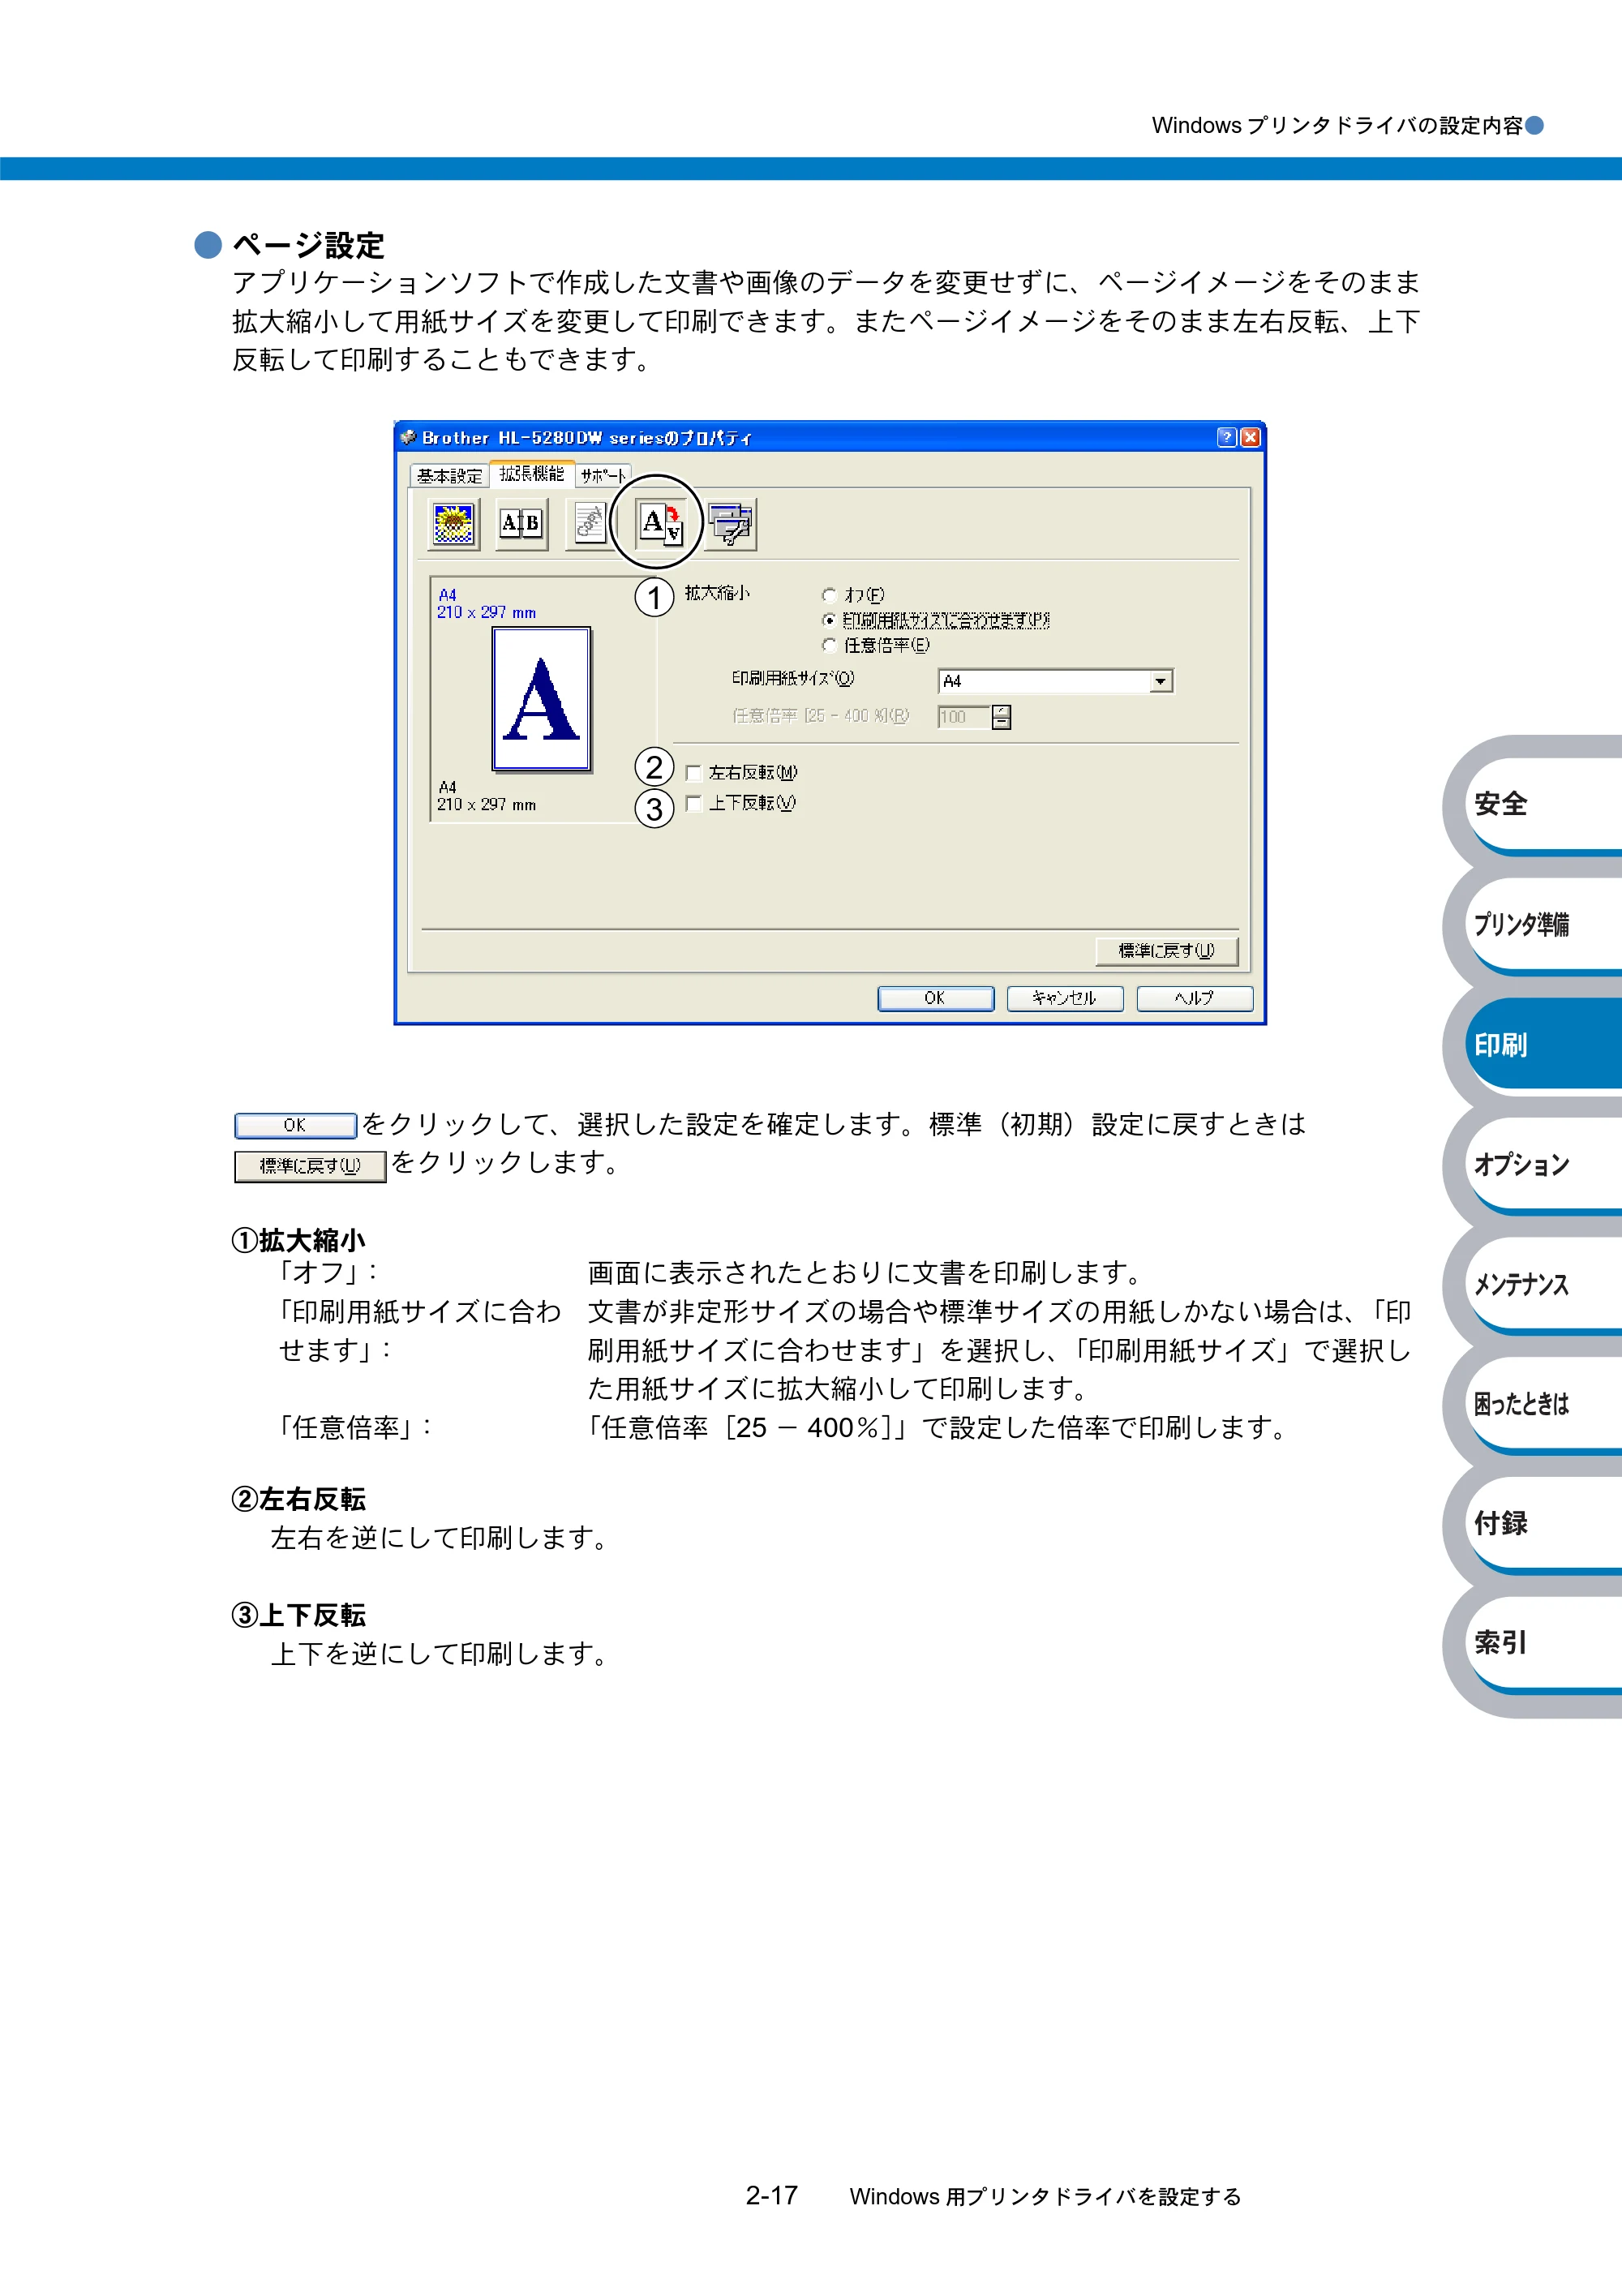Switch to the 拡張機能 tab

(x=532, y=474)
